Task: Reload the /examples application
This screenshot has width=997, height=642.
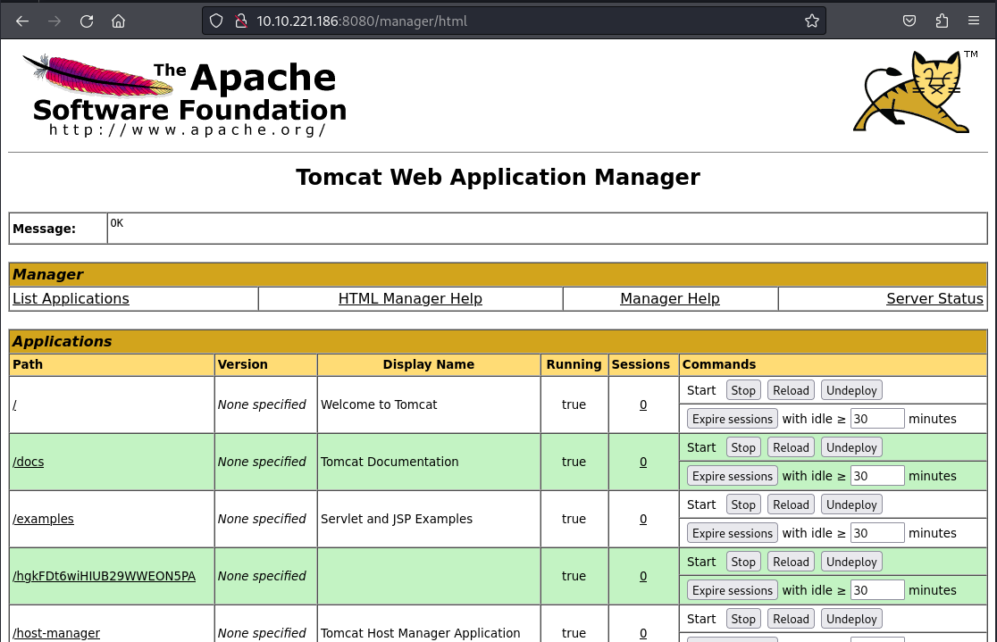Action: (791, 504)
